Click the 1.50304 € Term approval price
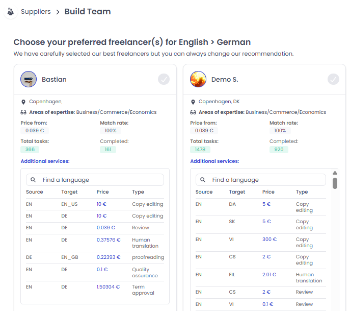This screenshot has height=311, width=350. tap(108, 287)
